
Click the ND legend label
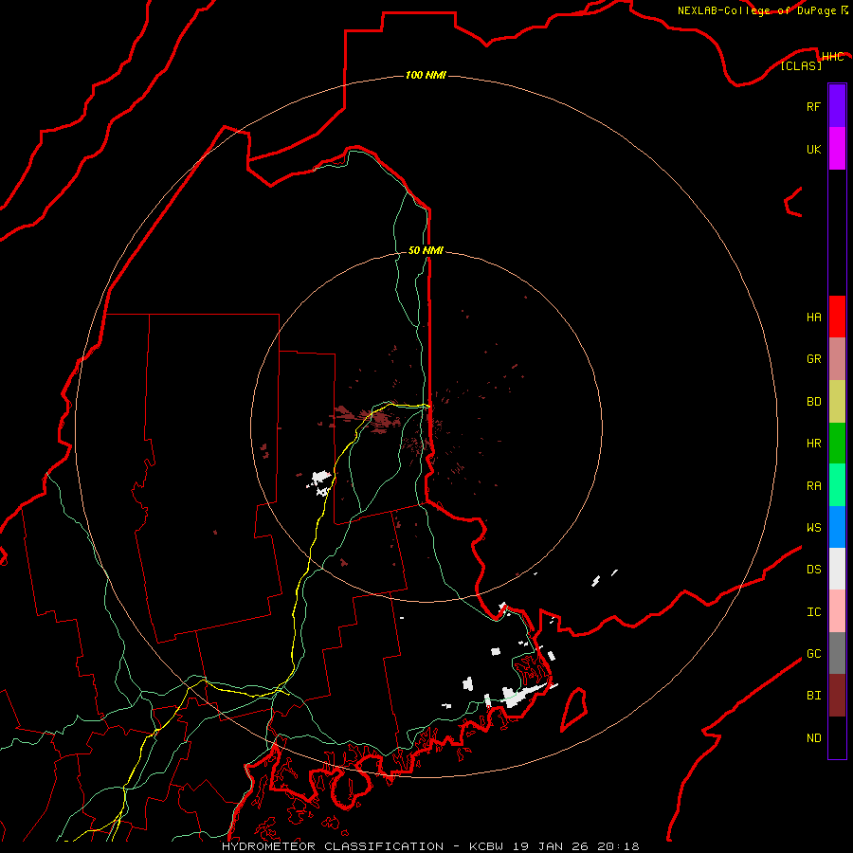point(813,738)
